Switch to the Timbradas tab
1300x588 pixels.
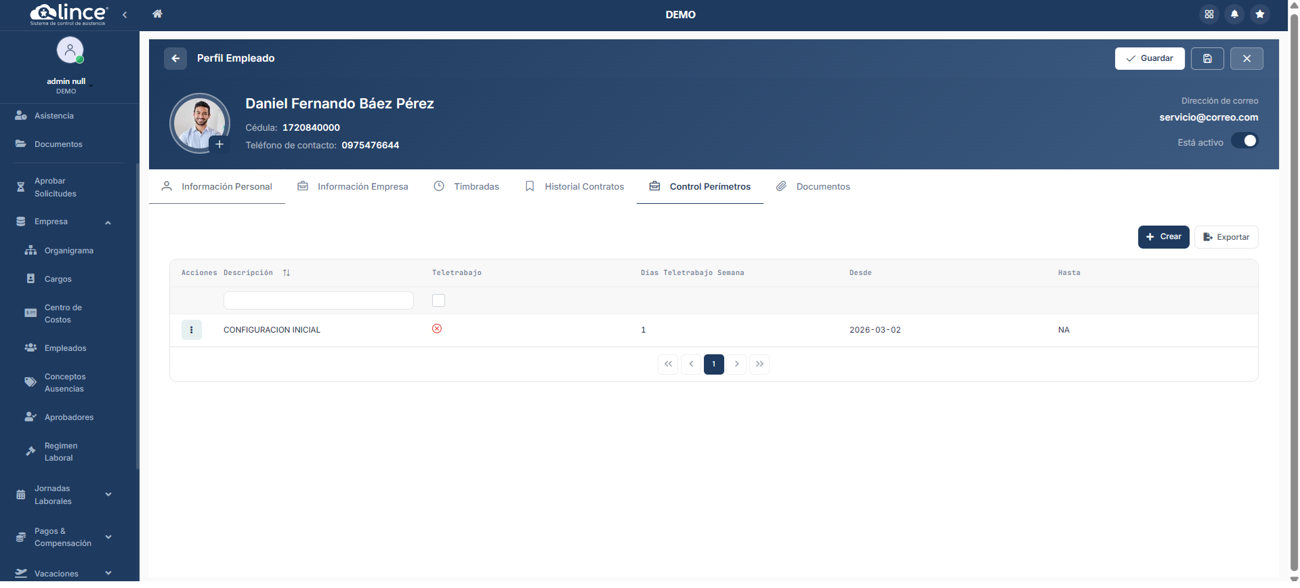coord(467,187)
